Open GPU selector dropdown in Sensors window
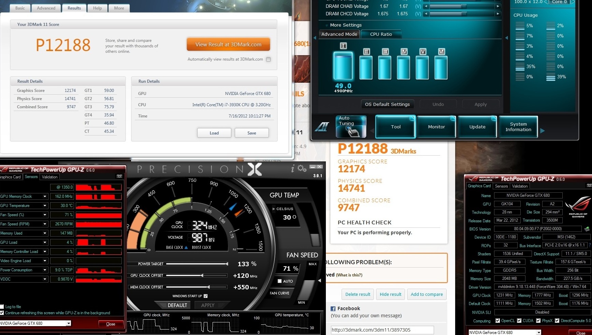Viewport: 592px width, 335px height. pos(69,323)
